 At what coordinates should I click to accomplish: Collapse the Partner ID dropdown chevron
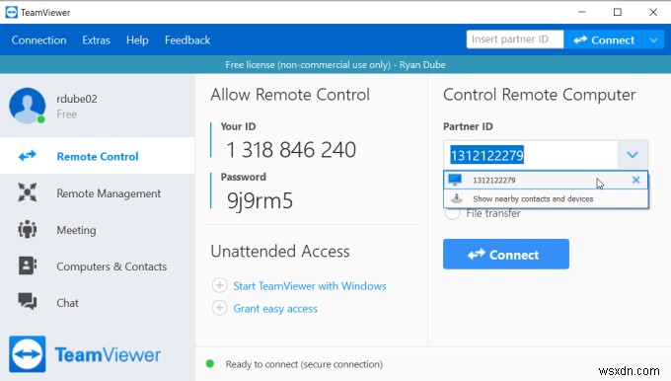633,155
